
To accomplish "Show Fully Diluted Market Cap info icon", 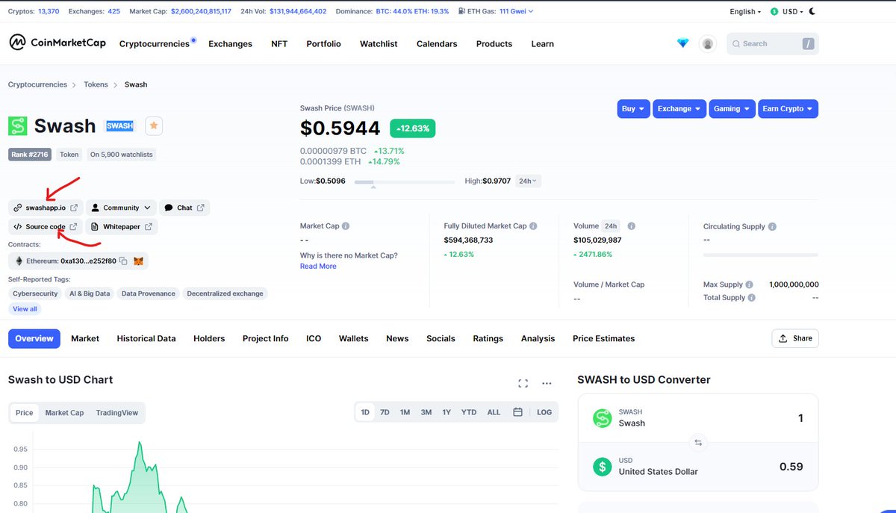I will (x=533, y=226).
